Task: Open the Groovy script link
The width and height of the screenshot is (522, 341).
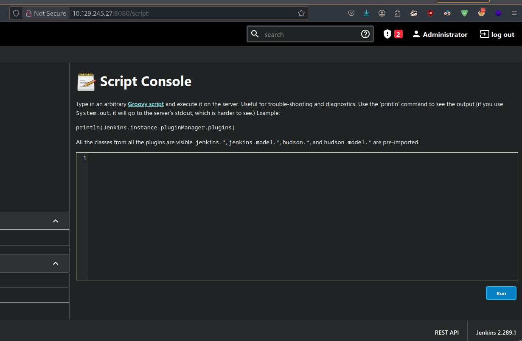Action: (x=146, y=104)
